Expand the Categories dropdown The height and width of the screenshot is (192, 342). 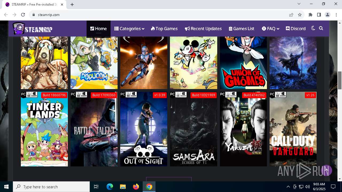tap(129, 29)
